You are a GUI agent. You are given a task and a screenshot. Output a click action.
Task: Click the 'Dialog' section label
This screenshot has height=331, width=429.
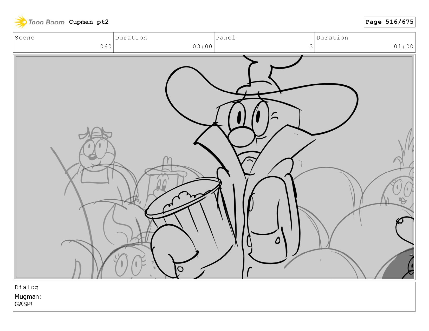[x=26, y=287]
